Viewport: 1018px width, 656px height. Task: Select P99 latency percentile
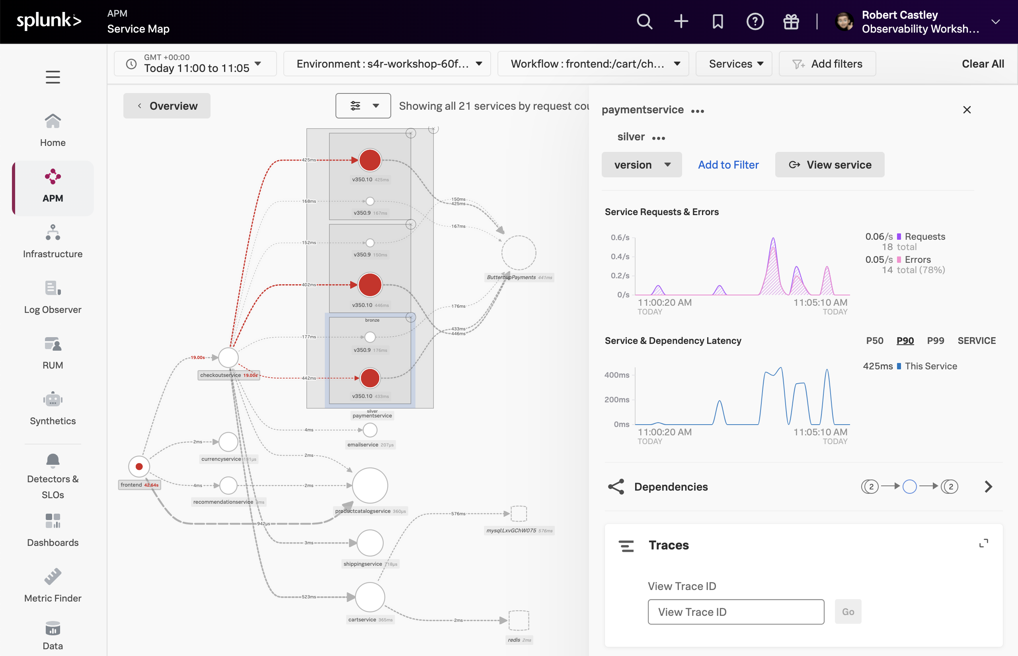[x=936, y=341]
